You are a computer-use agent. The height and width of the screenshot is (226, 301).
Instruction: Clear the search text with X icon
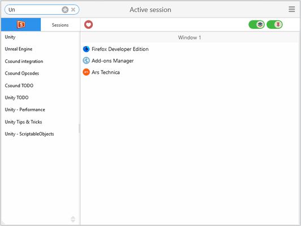[x=73, y=10]
